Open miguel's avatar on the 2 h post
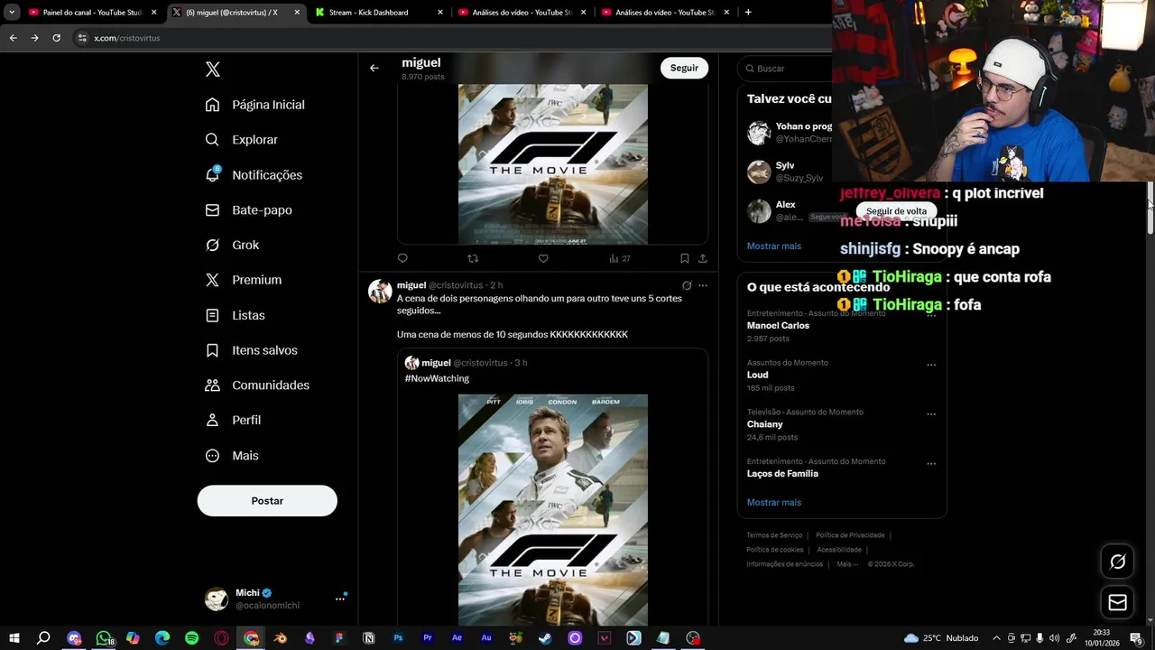The image size is (1155, 650). pos(380,291)
